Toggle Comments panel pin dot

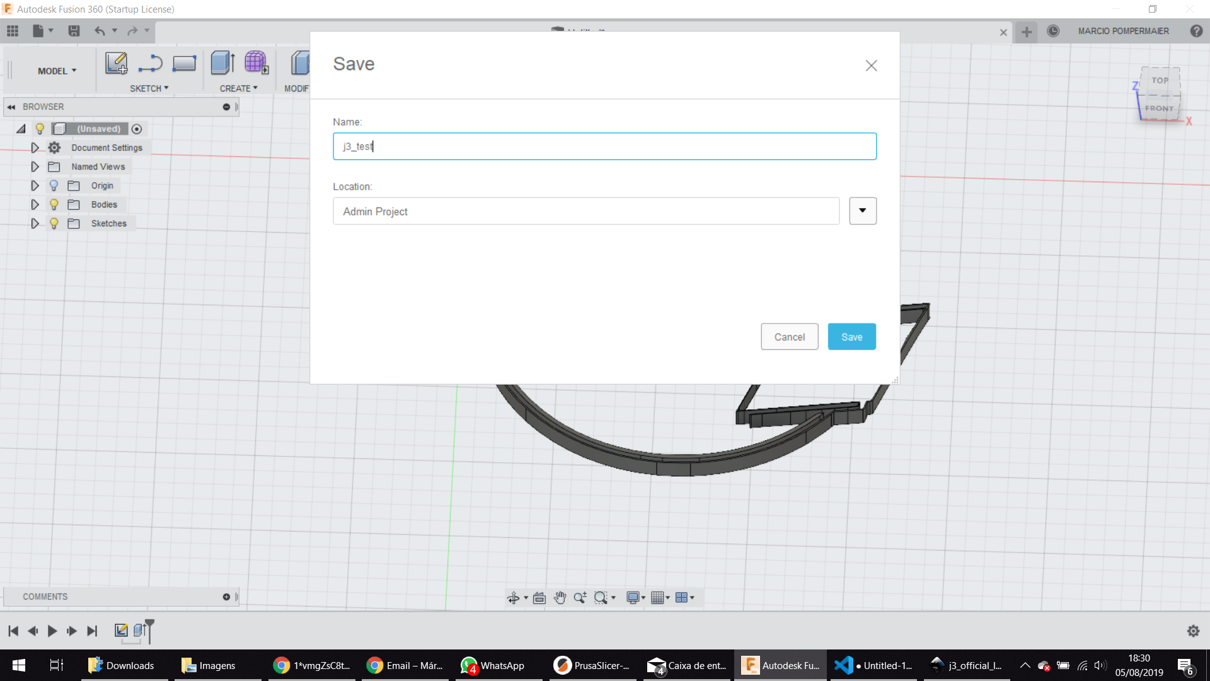tap(226, 597)
